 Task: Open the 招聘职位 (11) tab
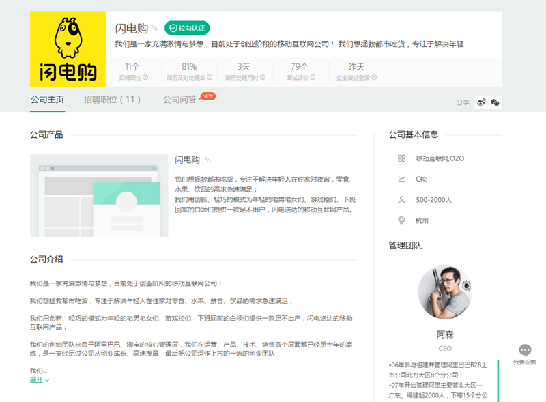(112, 100)
